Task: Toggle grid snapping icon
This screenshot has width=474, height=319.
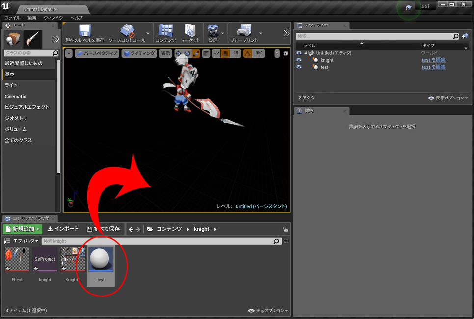Action: click(225, 54)
